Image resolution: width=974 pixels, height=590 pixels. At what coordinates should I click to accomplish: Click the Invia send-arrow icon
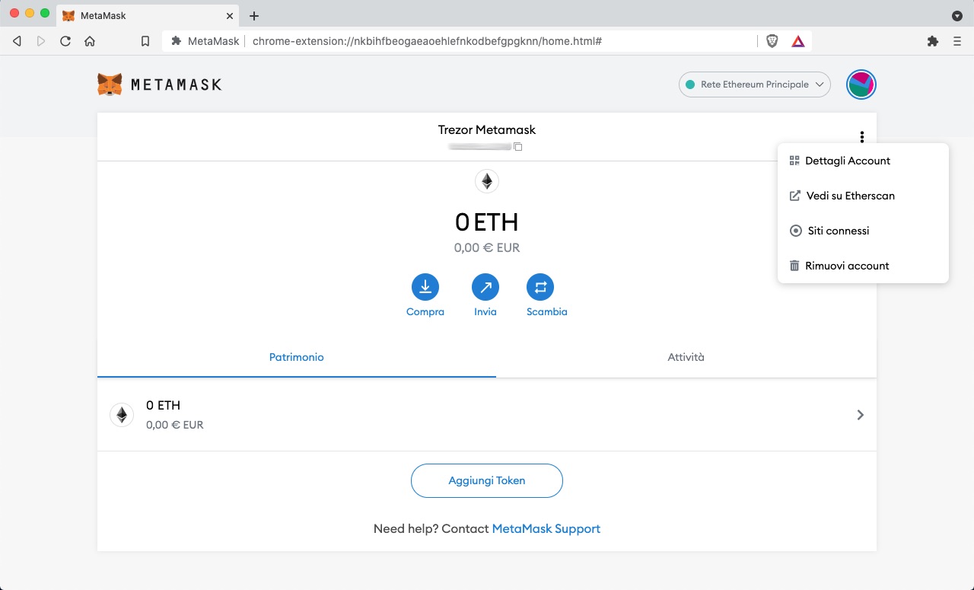click(485, 287)
